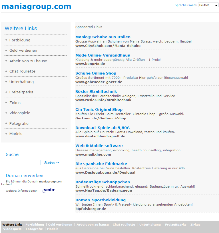Click Fortbildung in the footer bar
This screenshot has width=219, height=233.
35,224
